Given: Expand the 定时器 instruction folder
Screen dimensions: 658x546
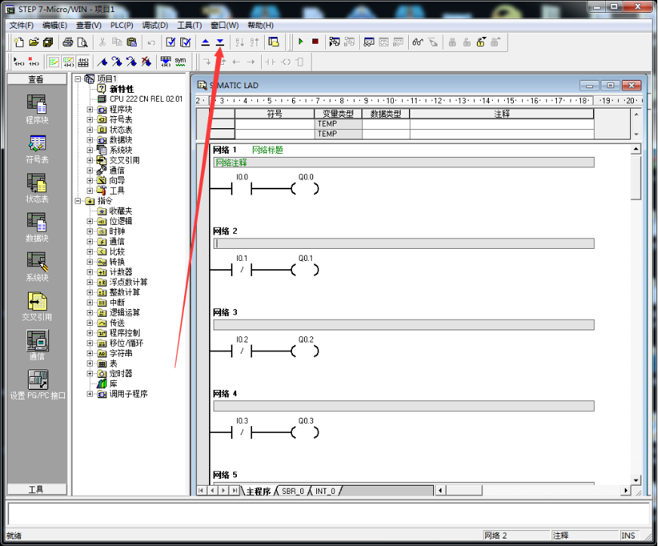Looking at the screenshot, I should click(90, 373).
